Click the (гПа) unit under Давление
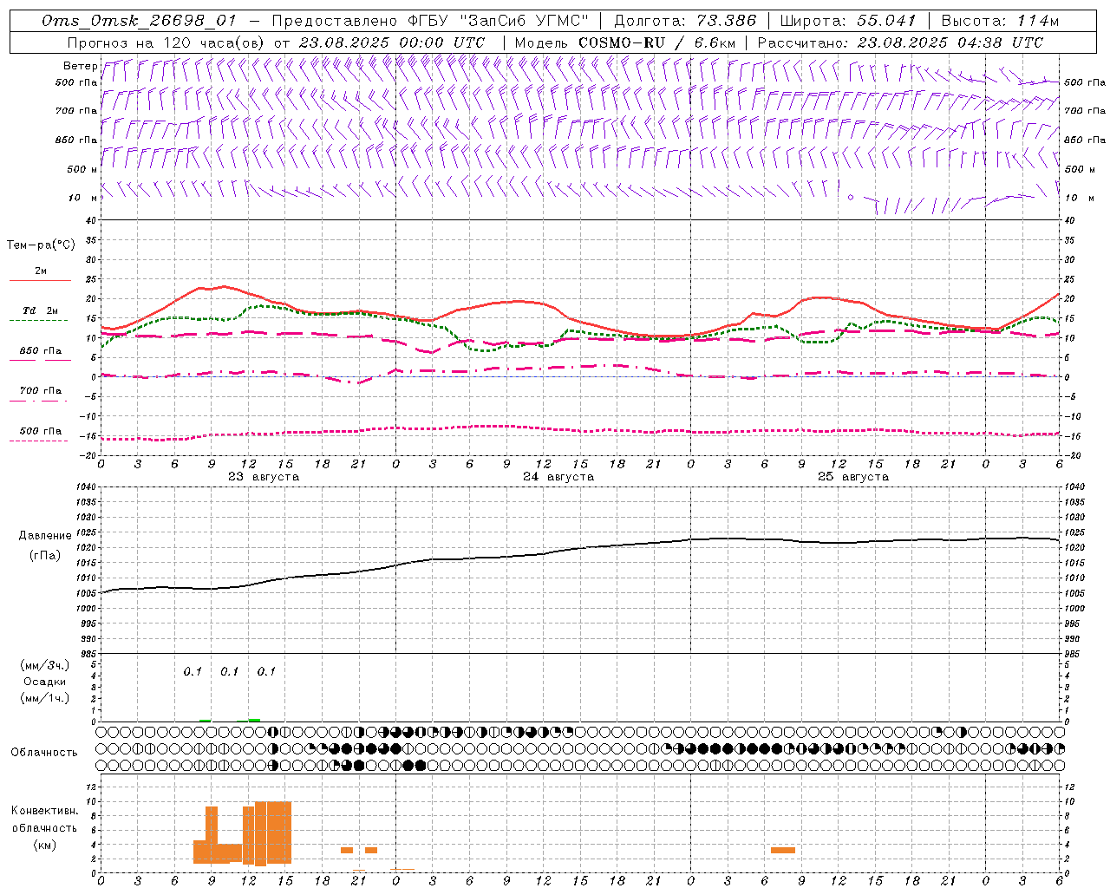Screen dimensions: 1110x888 [x=45, y=556]
